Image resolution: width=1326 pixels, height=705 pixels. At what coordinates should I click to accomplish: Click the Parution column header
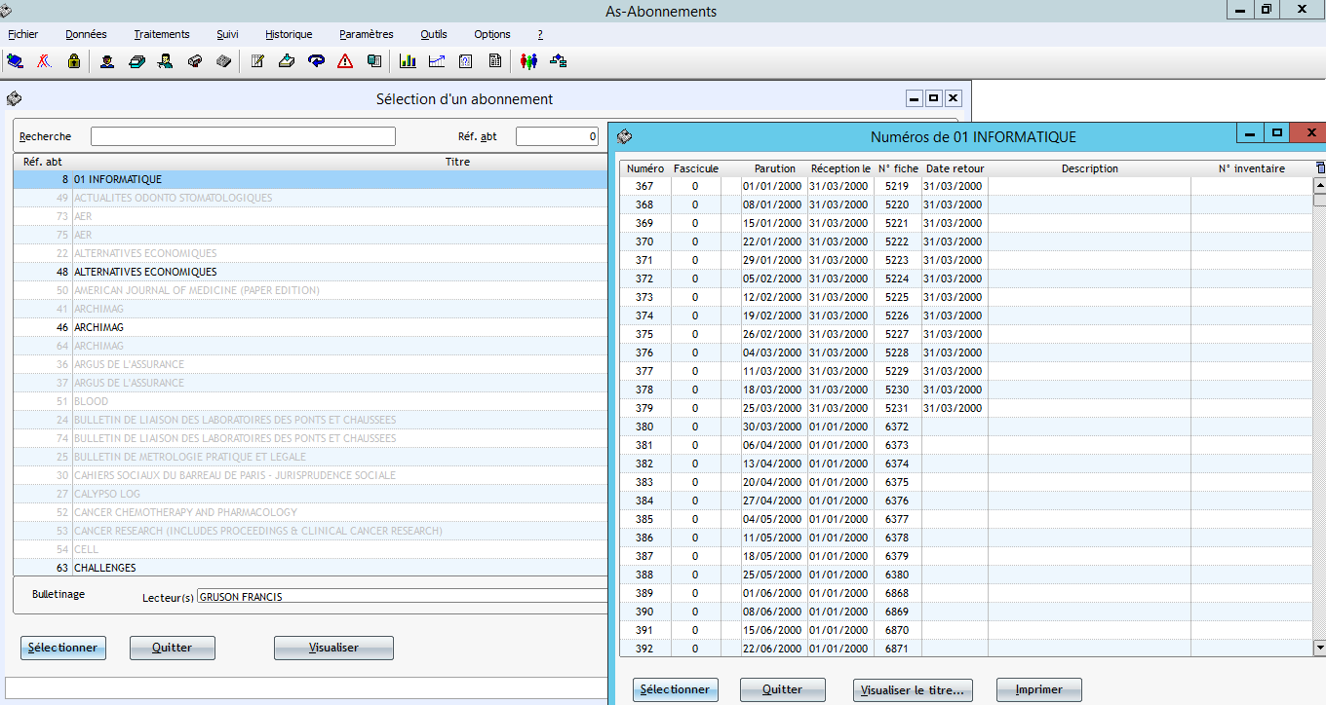pos(774,168)
